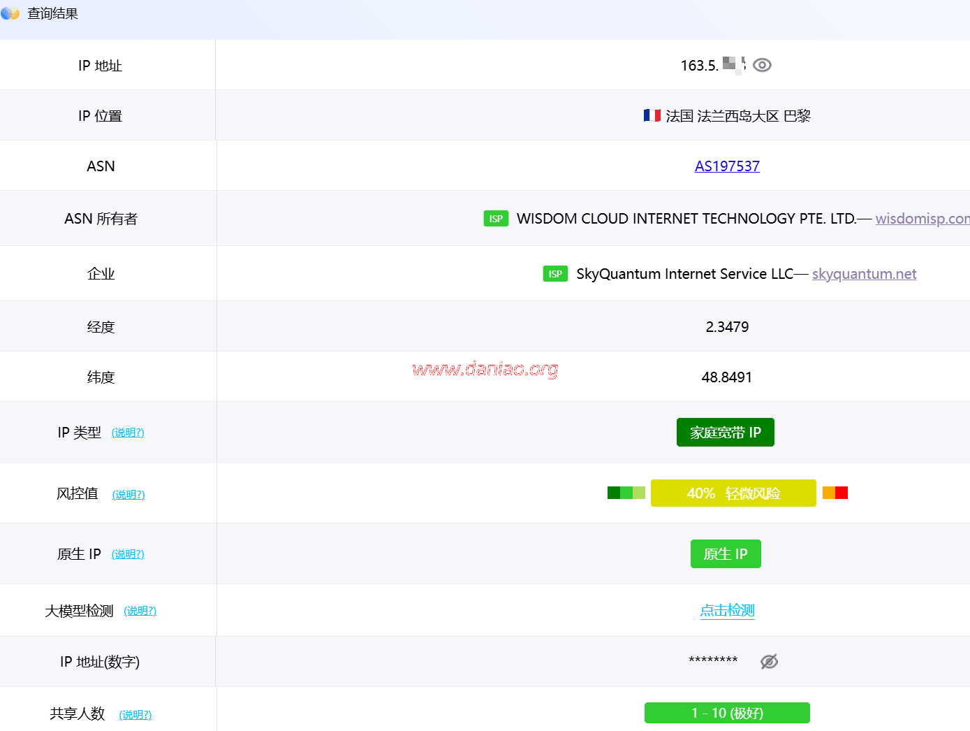Click the ISP badge beside WISDOM CLOUD
970x731 pixels.
tap(496, 219)
